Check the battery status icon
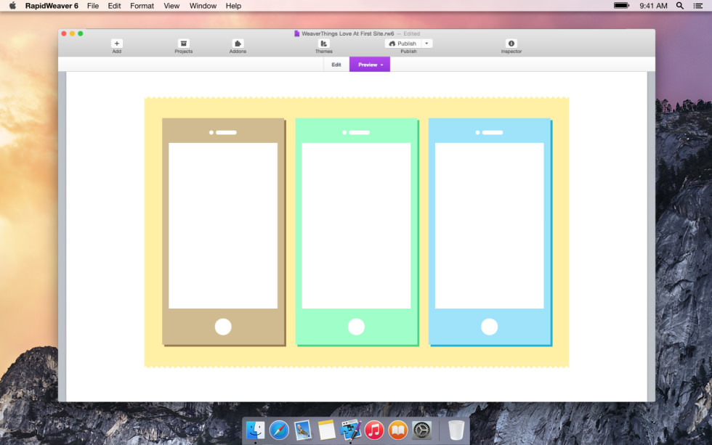The image size is (712, 445). 622,6
